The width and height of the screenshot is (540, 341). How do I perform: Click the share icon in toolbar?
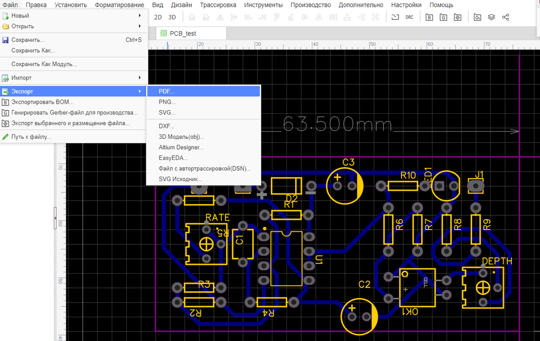pyautogui.click(x=505, y=17)
